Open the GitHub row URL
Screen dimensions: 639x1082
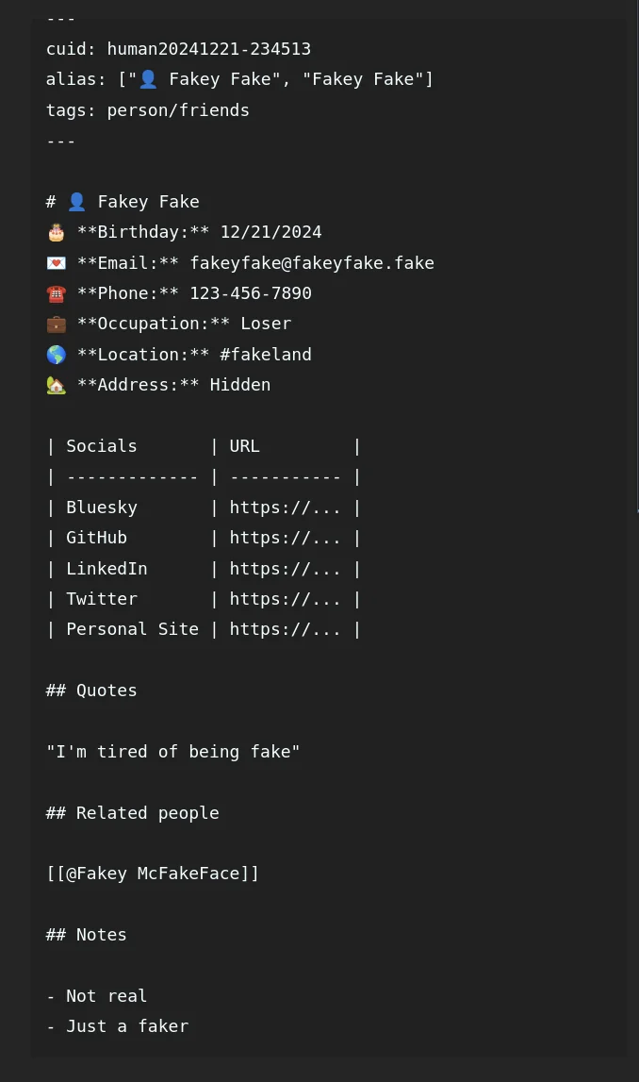tap(285, 538)
